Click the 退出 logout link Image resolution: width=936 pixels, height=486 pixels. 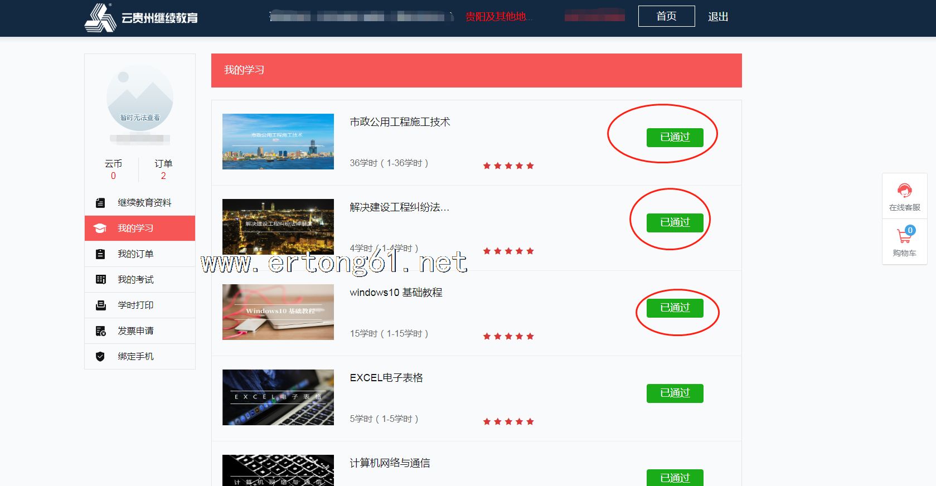pyautogui.click(x=718, y=17)
